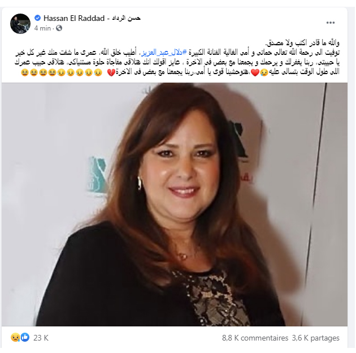Image resolution: width=356 pixels, height=353 pixels.
Task: Open the 8,8 K commentaires link
Action: [255, 338]
